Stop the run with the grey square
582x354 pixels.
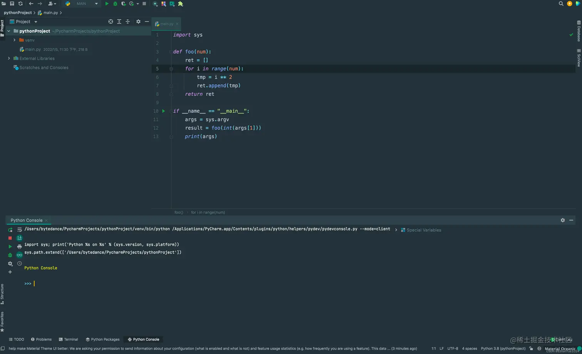[x=144, y=3]
